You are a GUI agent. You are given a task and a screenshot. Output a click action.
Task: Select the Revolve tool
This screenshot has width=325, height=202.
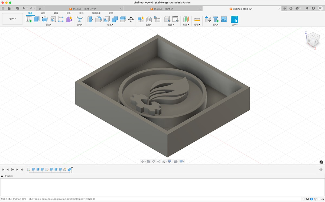pos(45,19)
